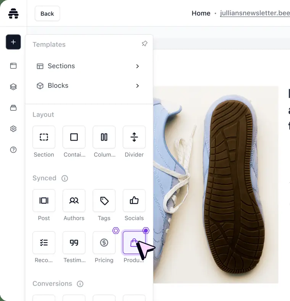Open the layers icon in sidebar

click(x=13, y=87)
